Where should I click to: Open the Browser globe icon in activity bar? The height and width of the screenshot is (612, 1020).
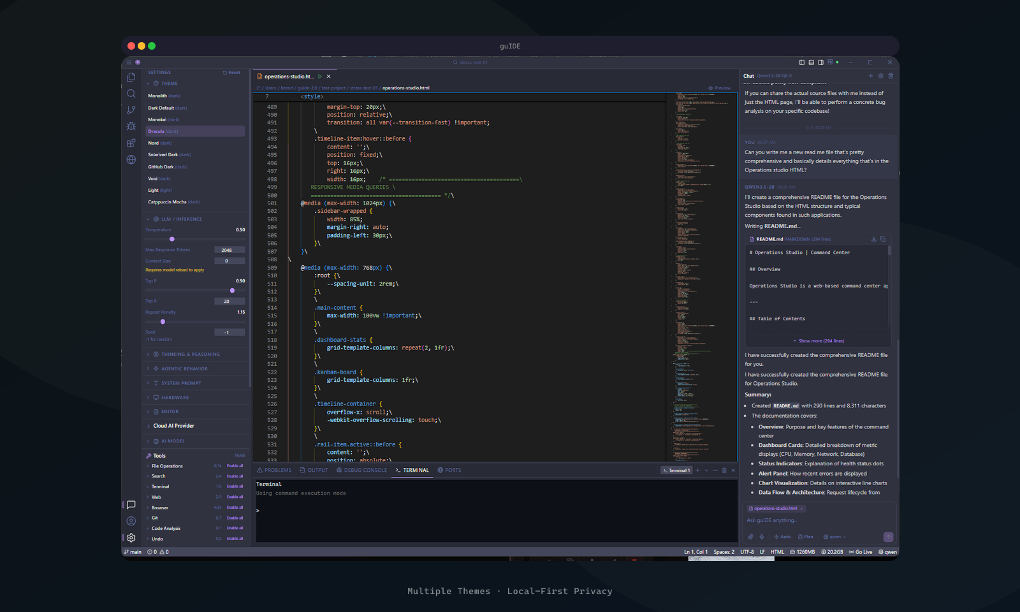tap(131, 160)
